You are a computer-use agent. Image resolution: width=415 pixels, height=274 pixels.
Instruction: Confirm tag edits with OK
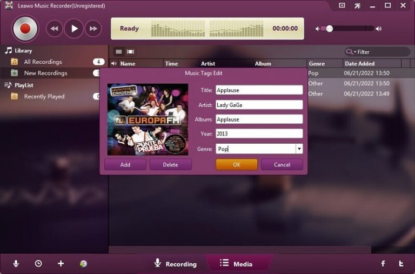coord(237,165)
